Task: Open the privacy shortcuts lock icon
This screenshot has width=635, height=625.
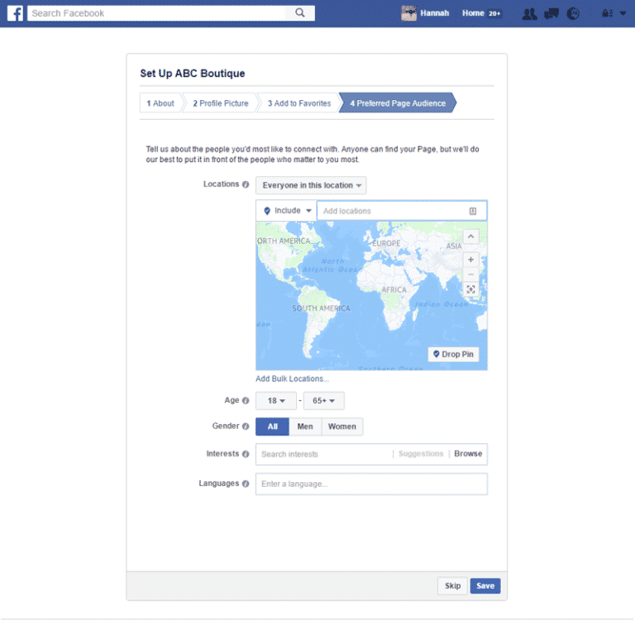Action: (607, 13)
